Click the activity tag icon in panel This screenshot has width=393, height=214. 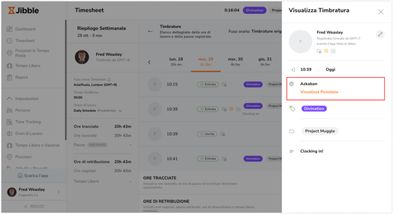(292, 108)
